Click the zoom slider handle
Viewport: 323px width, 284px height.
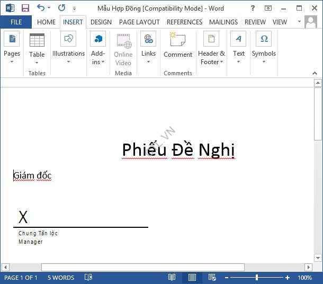257,278
